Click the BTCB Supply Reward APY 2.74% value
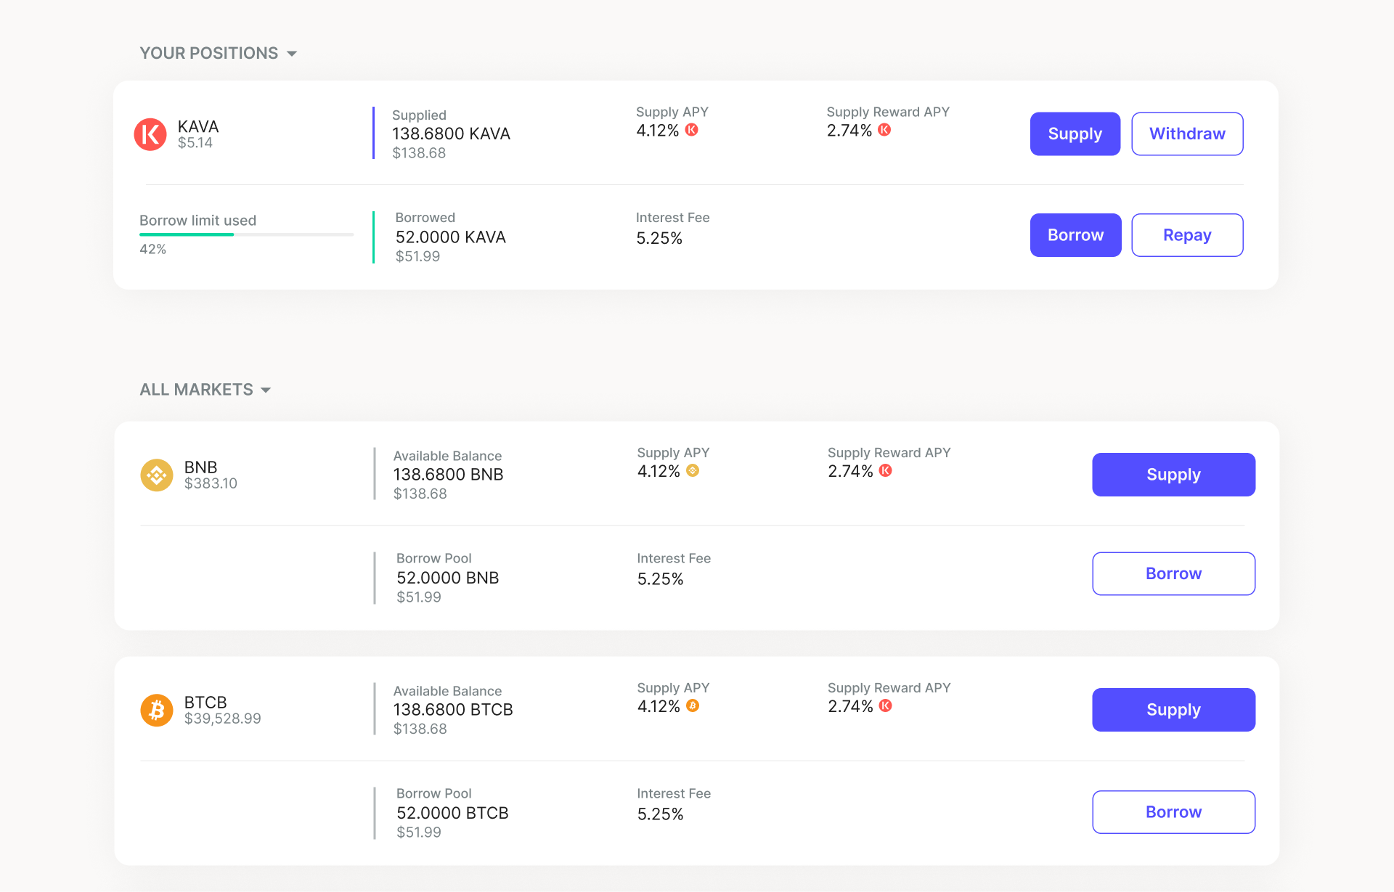1394x892 pixels. (850, 706)
